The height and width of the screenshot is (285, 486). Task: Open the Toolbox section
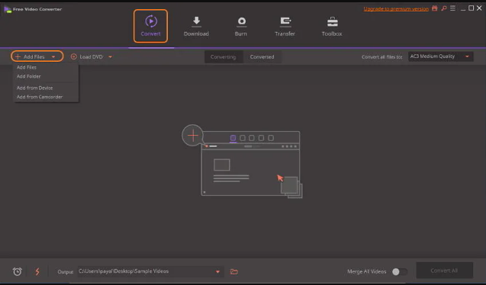click(x=332, y=27)
